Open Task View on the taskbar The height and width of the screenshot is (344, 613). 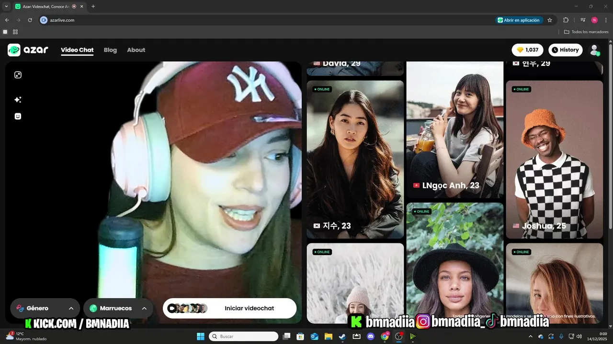[286, 336]
